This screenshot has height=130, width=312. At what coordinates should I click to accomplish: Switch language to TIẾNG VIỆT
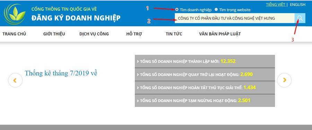pyautogui.click(x=276, y=4)
